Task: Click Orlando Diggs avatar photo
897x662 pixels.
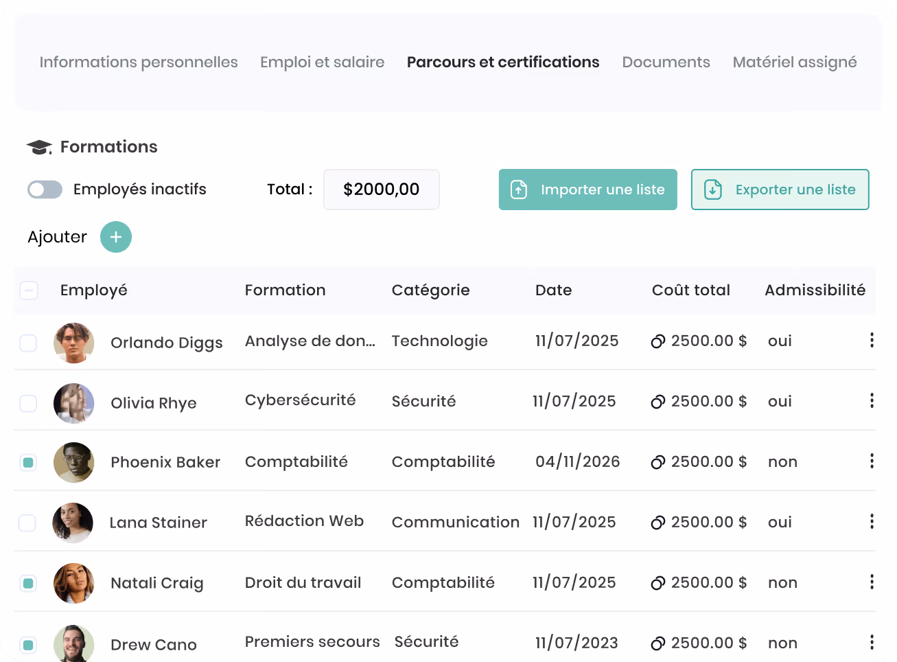Action: click(x=73, y=343)
